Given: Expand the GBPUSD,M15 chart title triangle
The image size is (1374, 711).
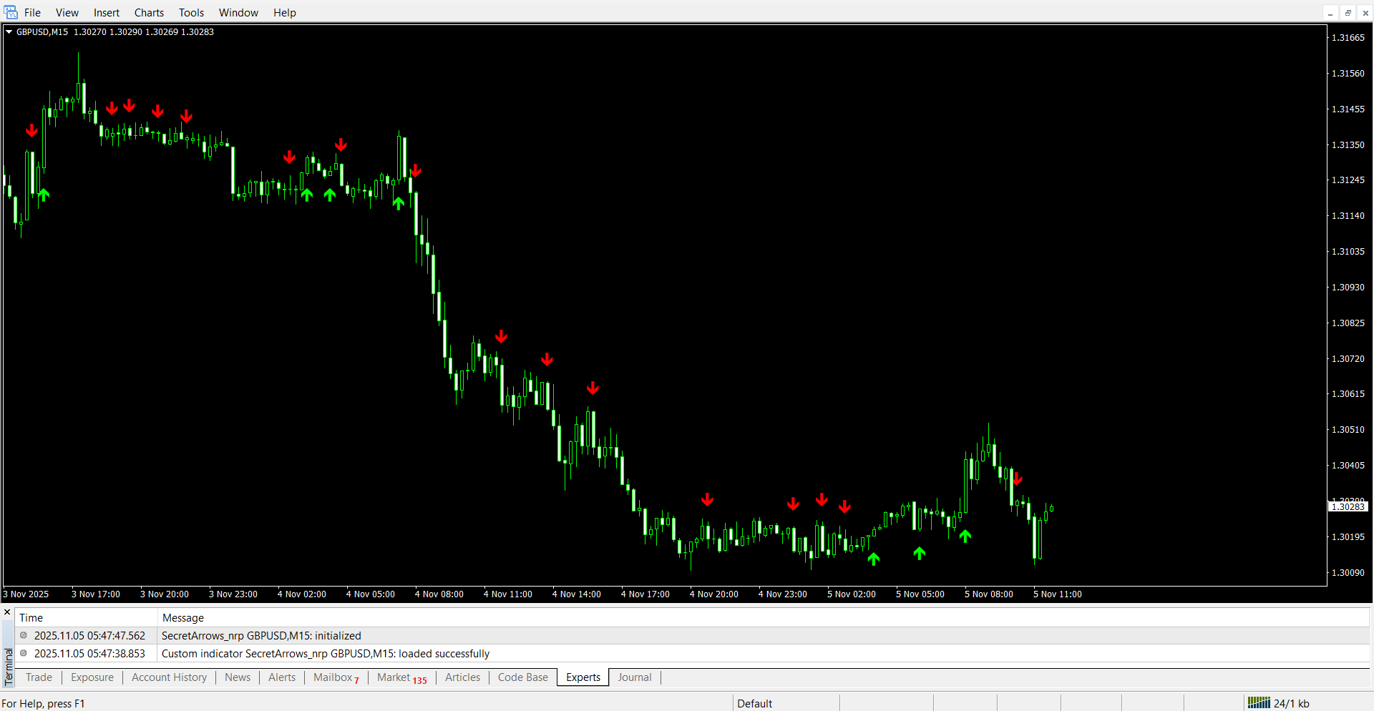Looking at the screenshot, I should [9, 31].
